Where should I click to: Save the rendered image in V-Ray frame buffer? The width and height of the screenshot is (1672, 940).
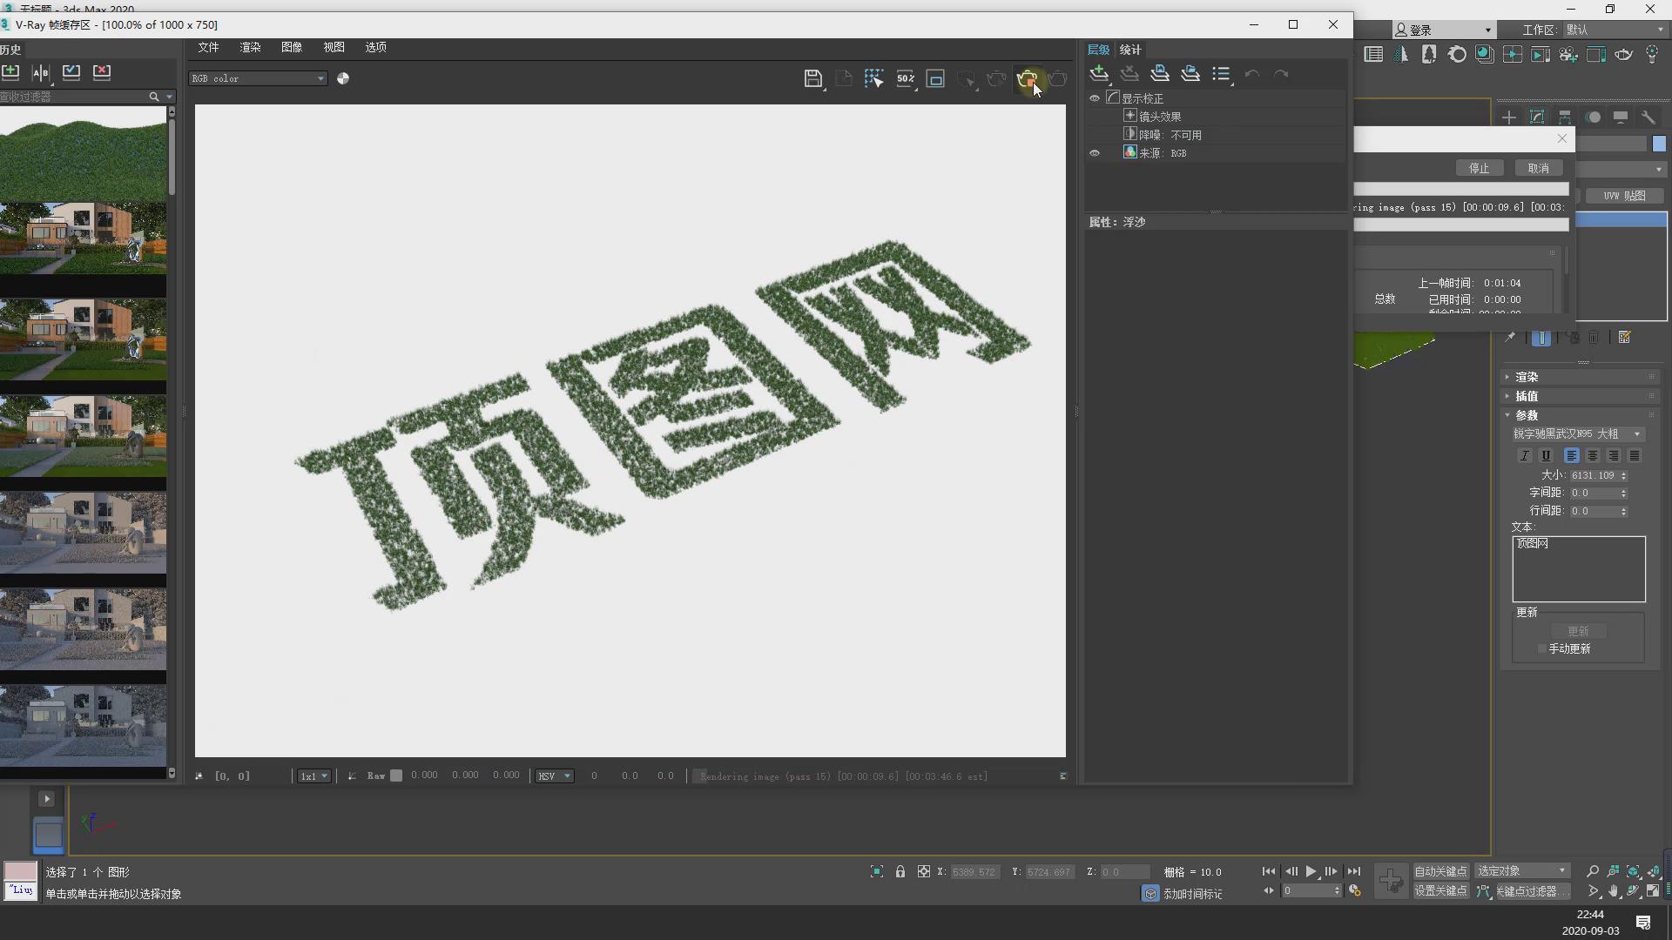click(x=812, y=78)
